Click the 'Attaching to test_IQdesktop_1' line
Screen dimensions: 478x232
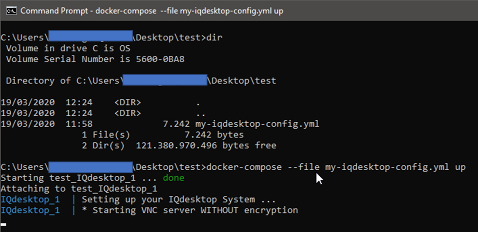pyautogui.click(x=79, y=188)
